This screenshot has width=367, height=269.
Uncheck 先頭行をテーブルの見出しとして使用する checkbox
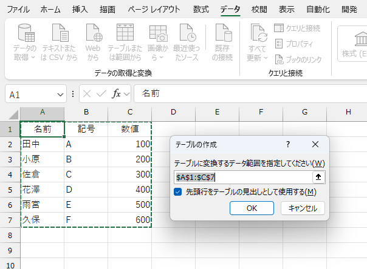pyautogui.click(x=178, y=192)
